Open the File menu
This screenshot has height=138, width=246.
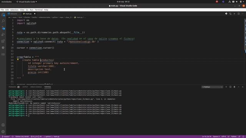click(x=2, y=10)
